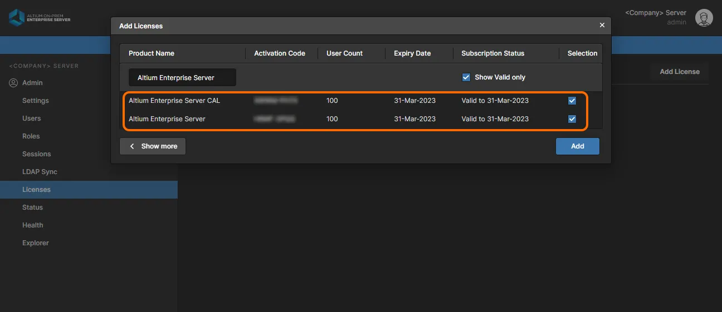722x312 pixels.
Task: Open Settings in the sidebar
Action: pyautogui.click(x=36, y=101)
